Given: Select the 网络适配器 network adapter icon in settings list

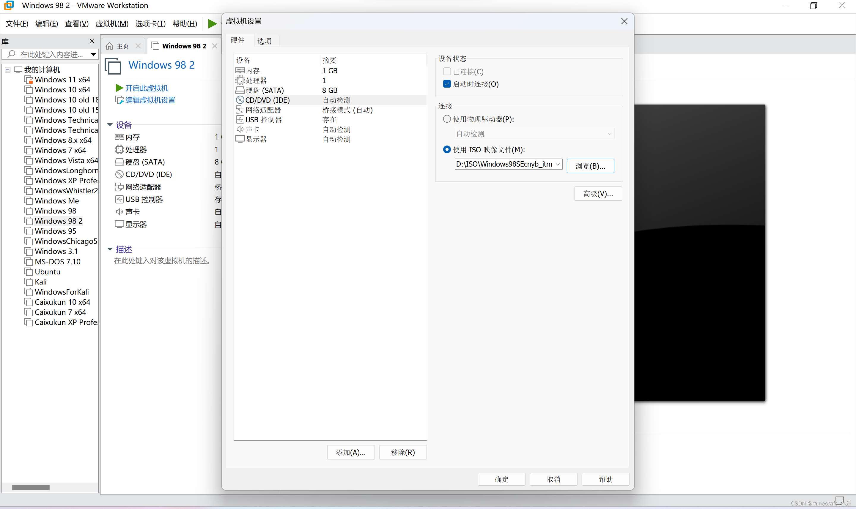Looking at the screenshot, I should tap(240, 110).
